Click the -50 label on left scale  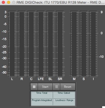(4, 73)
